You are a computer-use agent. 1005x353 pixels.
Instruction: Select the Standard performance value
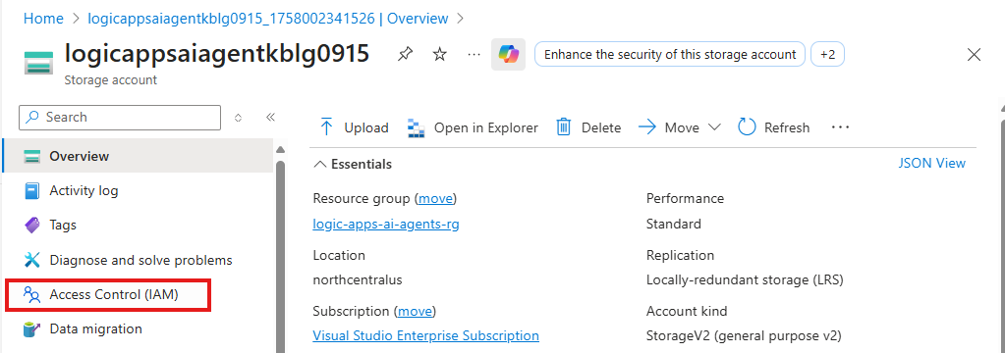tap(674, 224)
